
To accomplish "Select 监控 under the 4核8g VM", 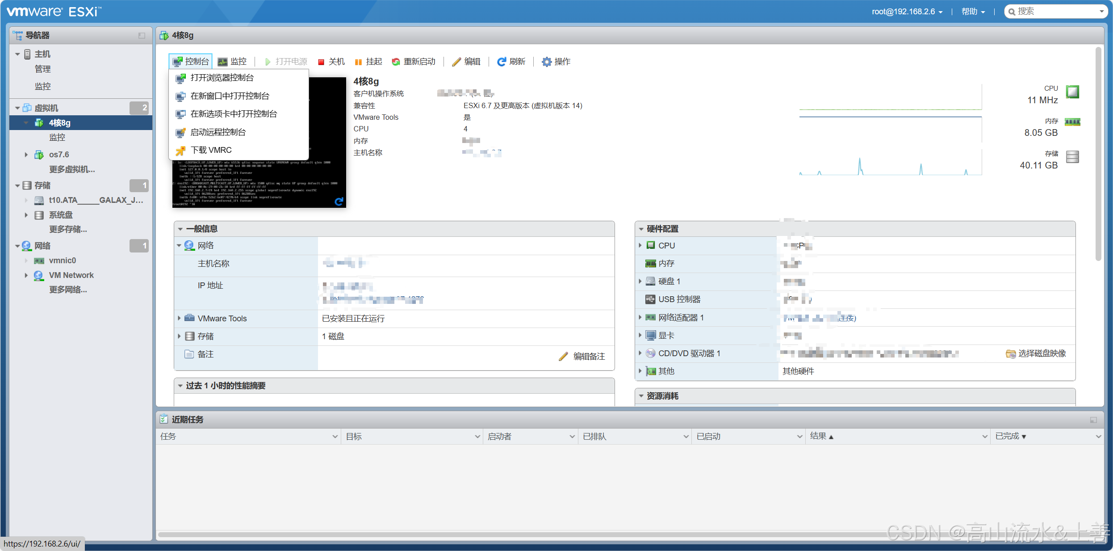I will (57, 137).
